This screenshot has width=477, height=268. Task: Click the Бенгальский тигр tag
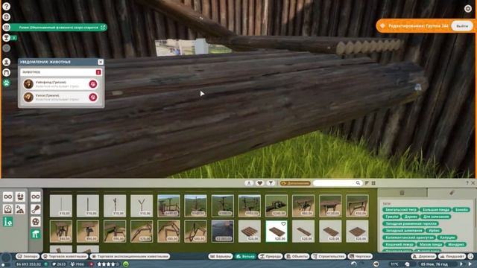pos(401,210)
